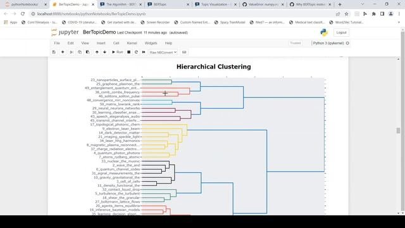
Task: Switch to the pythonNotebooks browser tab
Action: tap(25, 4)
